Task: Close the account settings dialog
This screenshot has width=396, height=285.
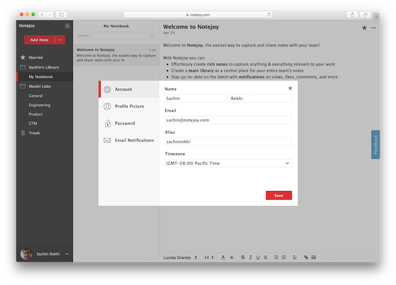Action: click(290, 88)
